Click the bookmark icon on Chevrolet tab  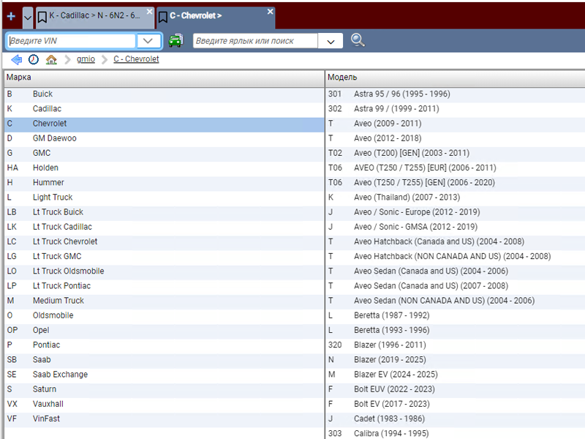[x=163, y=17]
